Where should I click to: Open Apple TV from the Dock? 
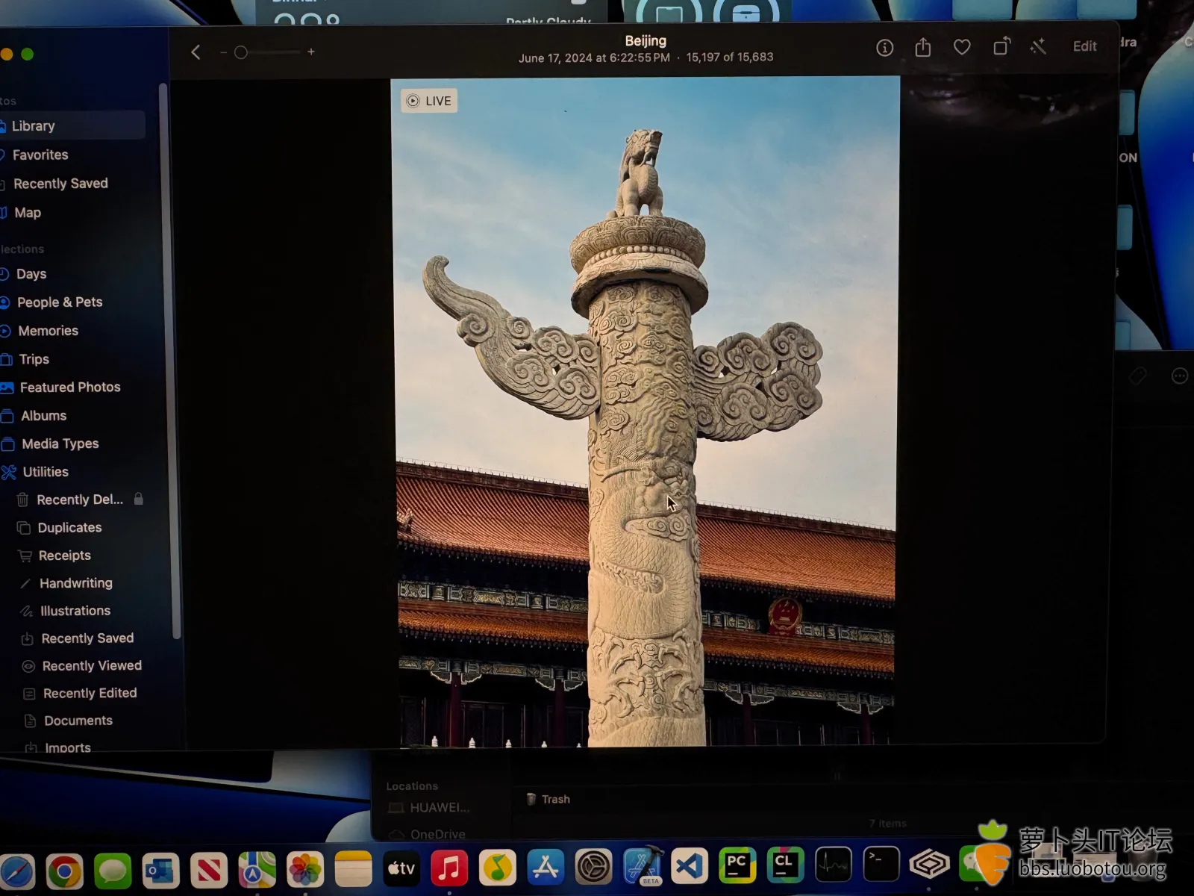[x=401, y=868]
